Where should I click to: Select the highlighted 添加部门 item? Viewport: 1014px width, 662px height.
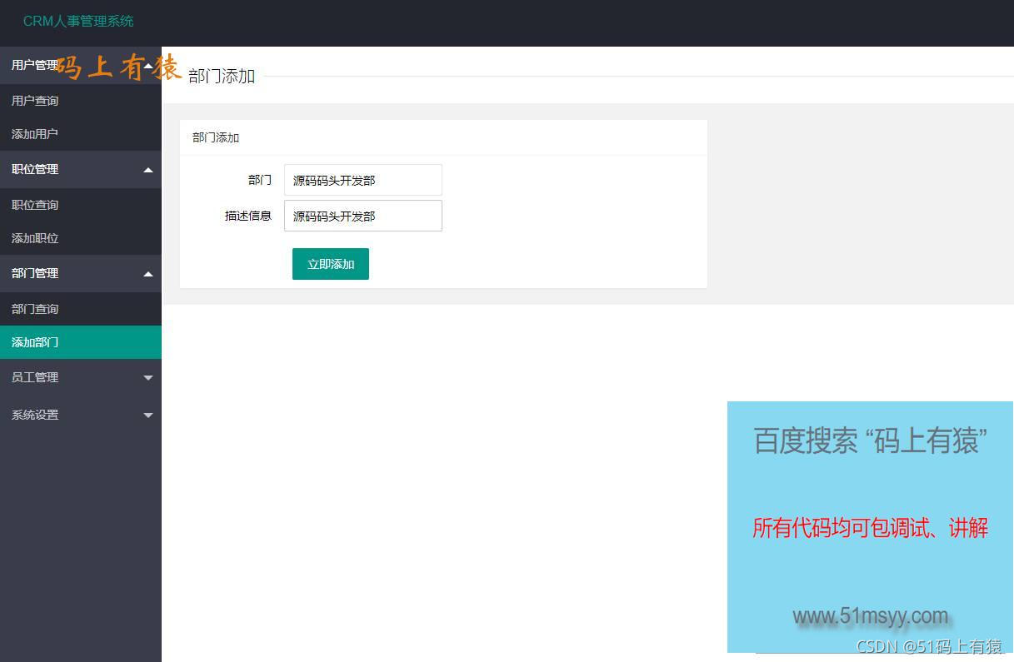[x=81, y=342]
